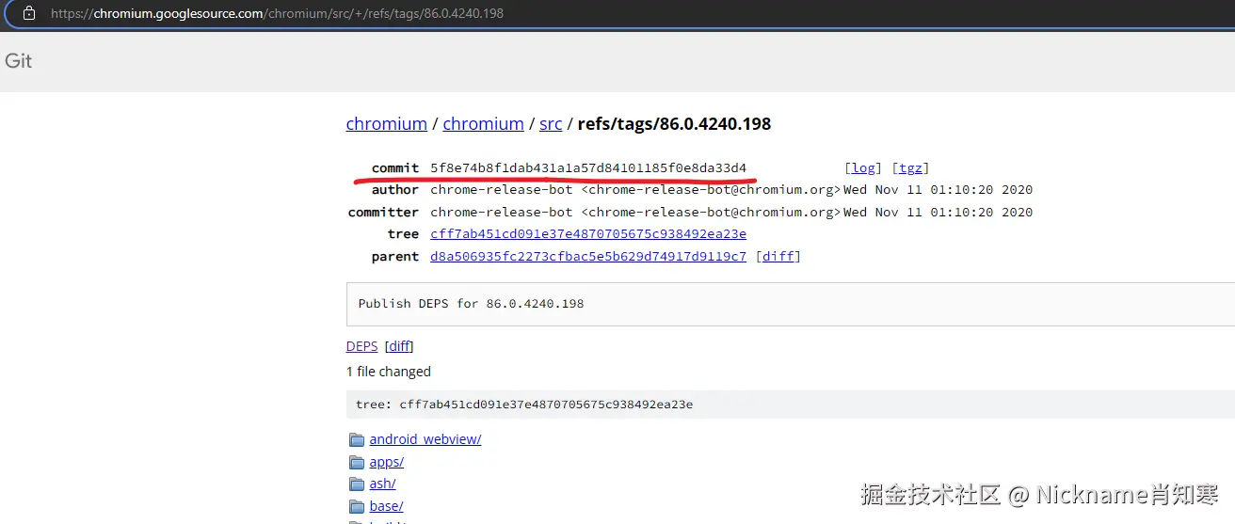Click the committer date Wed Nov 11
1235x524 pixels.
tap(938, 213)
